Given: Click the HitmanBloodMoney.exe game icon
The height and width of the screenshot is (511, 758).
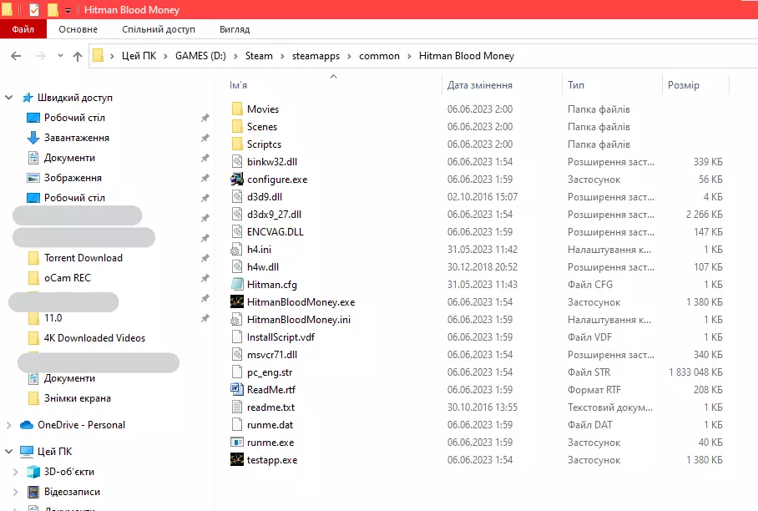Looking at the screenshot, I should coord(237,301).
